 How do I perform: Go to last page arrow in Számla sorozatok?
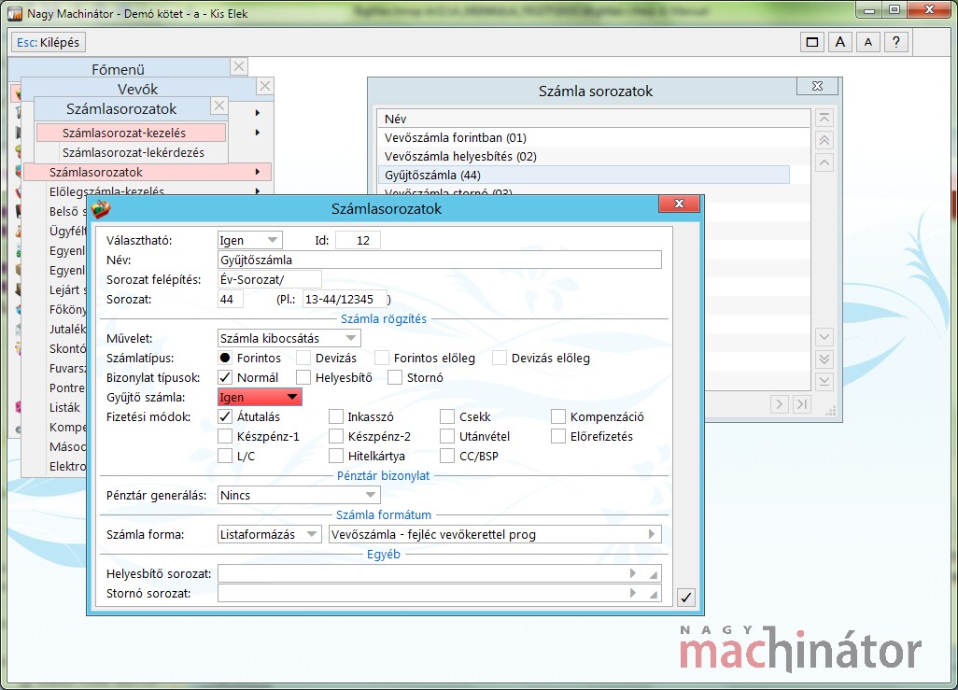pos(801,404)
